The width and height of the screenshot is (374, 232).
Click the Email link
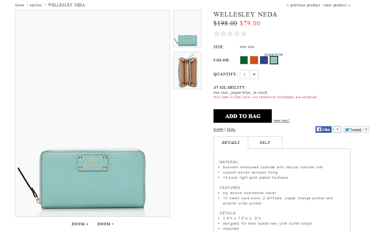(x=231, y=130)
